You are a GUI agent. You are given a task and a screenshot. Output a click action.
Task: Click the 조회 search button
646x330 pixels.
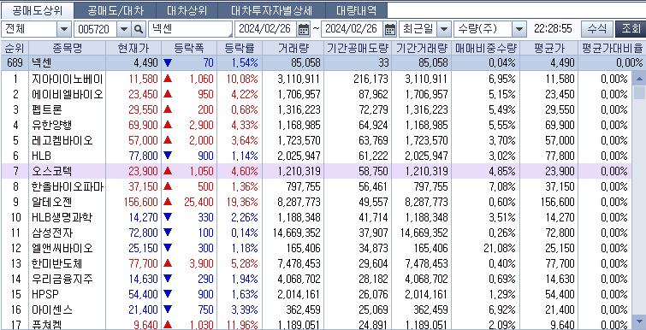click(x=630, y=29)
